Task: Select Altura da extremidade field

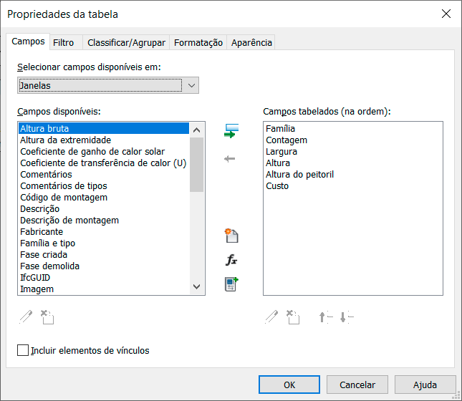Action: (104, 140)
